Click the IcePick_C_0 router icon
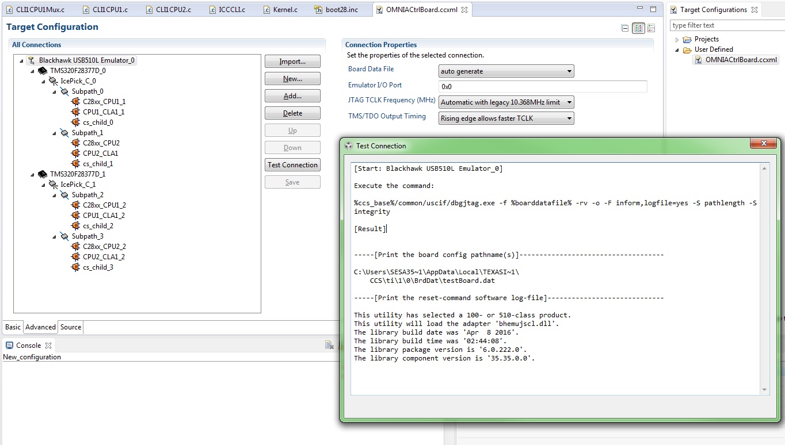 pos(54,81)
